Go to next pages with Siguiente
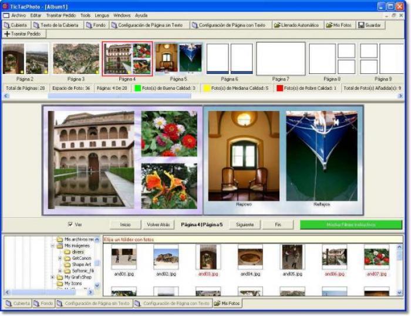 pos(245,225)
